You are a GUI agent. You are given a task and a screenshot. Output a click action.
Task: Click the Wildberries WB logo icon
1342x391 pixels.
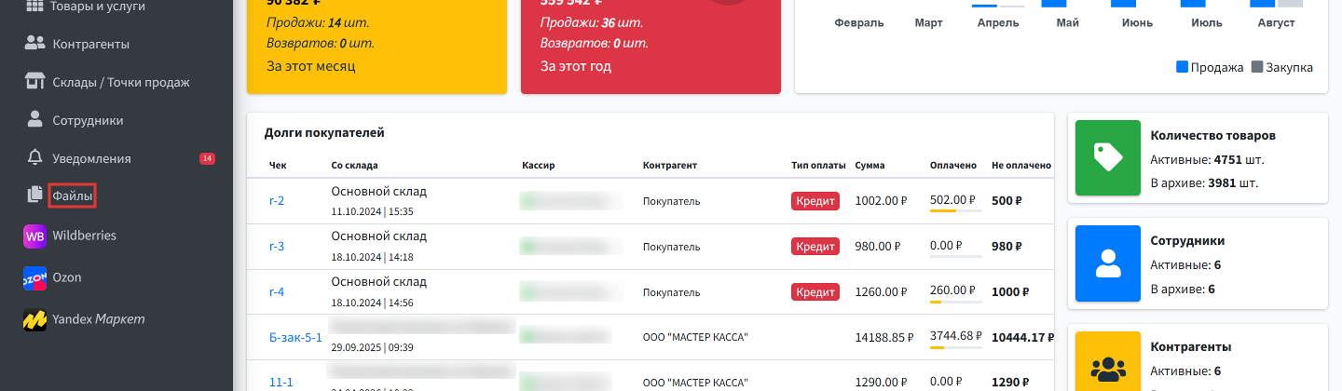pos(34,236)
